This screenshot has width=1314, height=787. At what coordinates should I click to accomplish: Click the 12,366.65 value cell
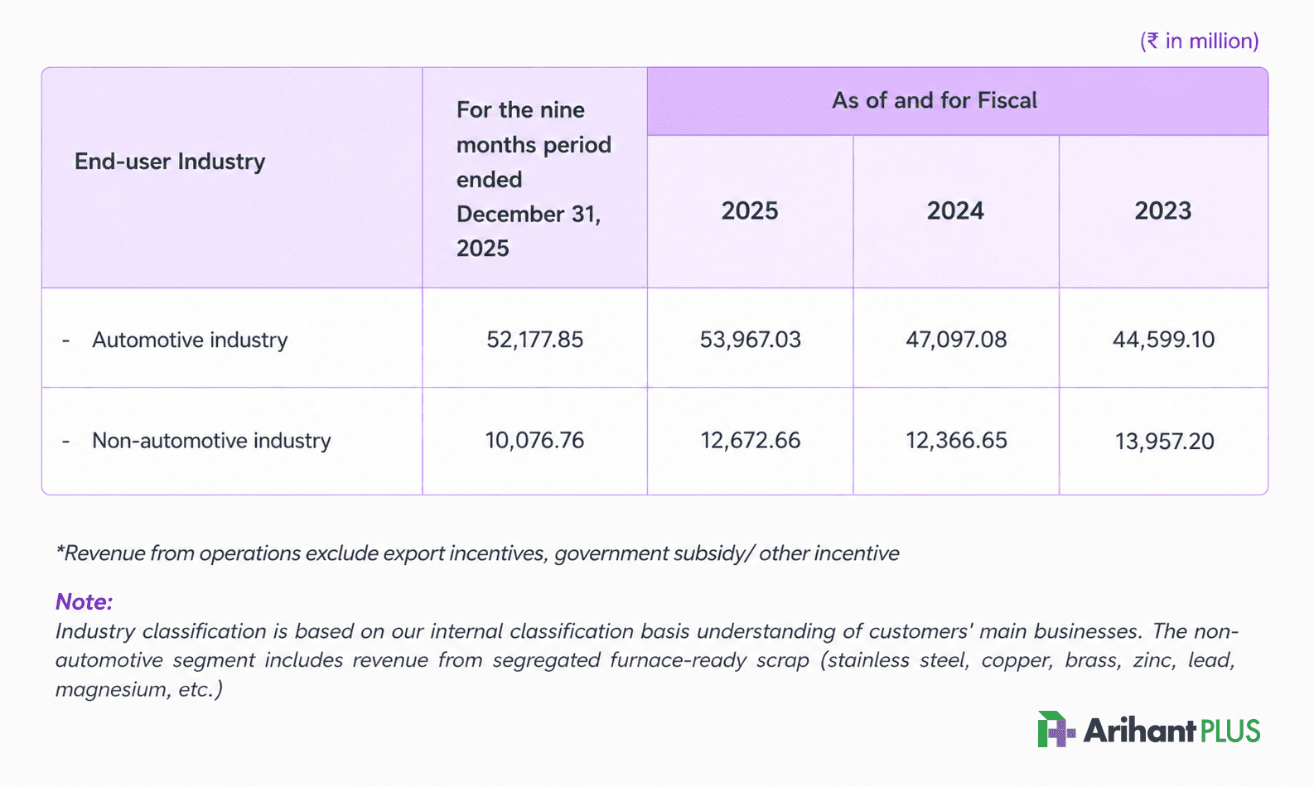(x=956, y=441)
